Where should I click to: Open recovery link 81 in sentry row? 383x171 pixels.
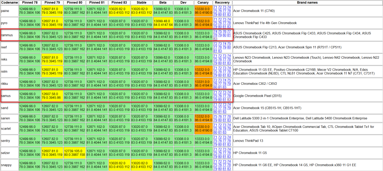[x=224, y=144]
